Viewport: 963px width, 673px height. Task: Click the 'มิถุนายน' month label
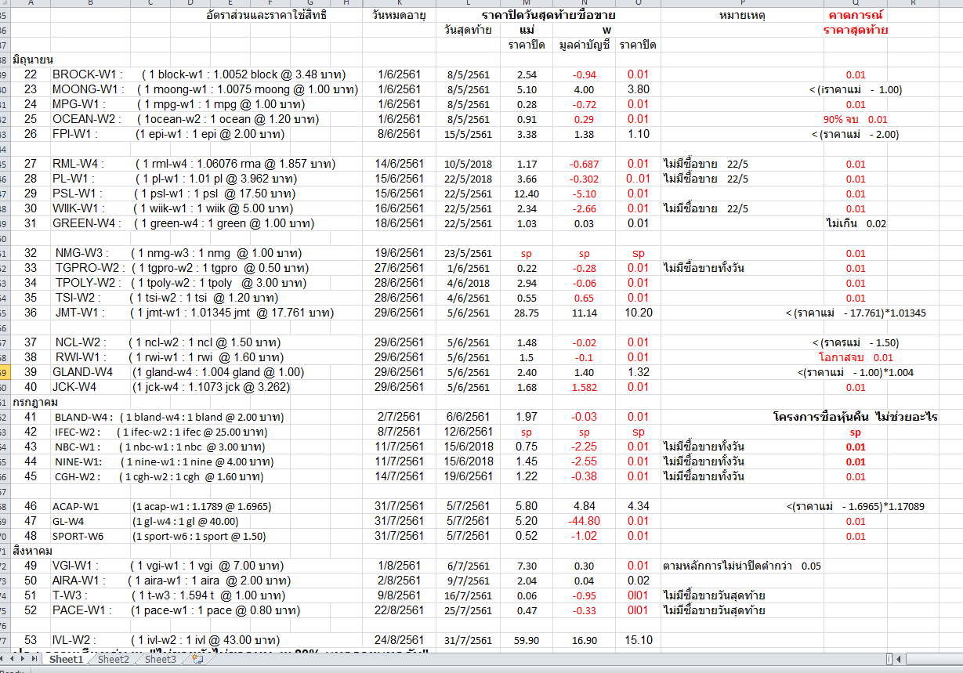pyautogui.click(x=33, y=60)
